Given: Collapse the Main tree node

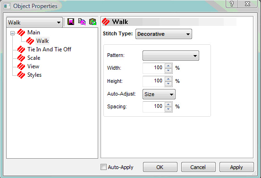Looking at the screenshot, I should click(12, 33).
